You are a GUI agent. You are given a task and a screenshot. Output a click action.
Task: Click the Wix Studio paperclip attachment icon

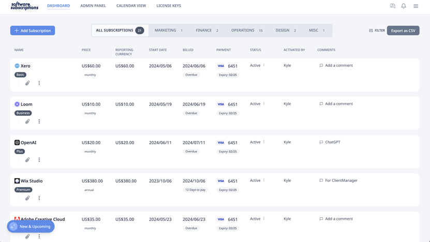tap(27, 198)
